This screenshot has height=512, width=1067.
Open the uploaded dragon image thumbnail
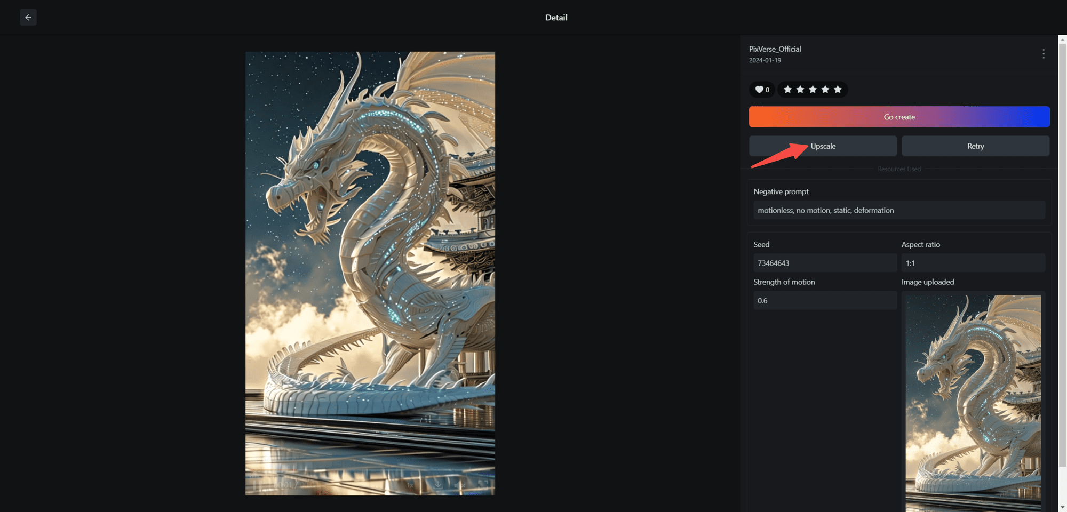point(973,403)
